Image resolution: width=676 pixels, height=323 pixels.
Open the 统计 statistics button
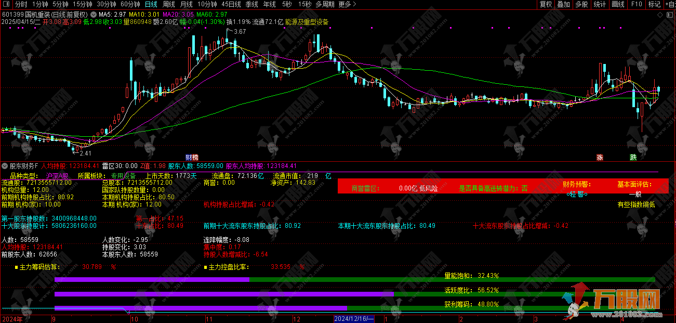[x=600, y=4]
